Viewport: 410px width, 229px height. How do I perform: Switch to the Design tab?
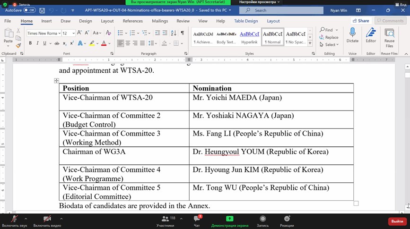(x=86, y=21)
